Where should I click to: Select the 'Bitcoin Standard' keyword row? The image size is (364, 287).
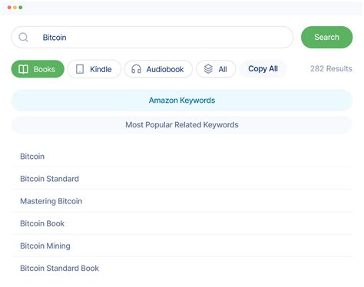183,179
